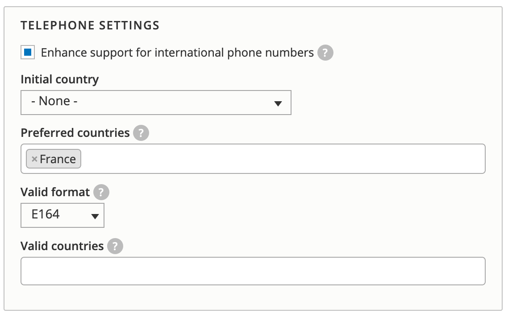Open the Valid countries help icon
508x321 pixels.
(x=115, y=246)
